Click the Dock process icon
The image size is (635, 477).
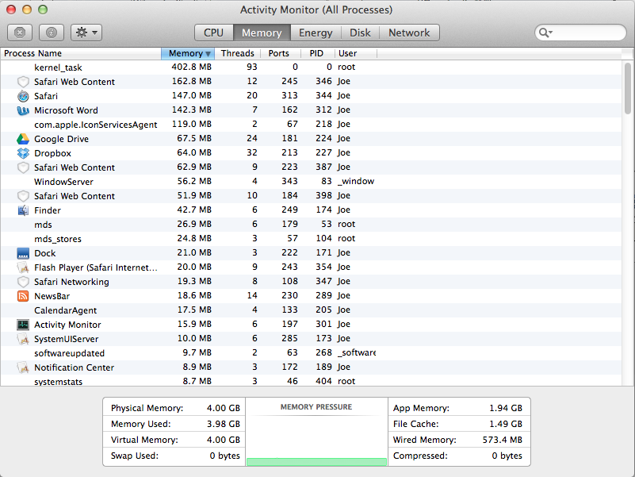pyautogui.click(x=23, y=253)
